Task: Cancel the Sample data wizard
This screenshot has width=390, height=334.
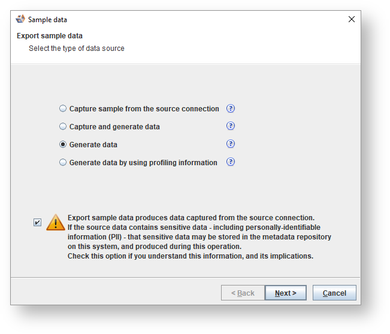Action: point(334,293)
